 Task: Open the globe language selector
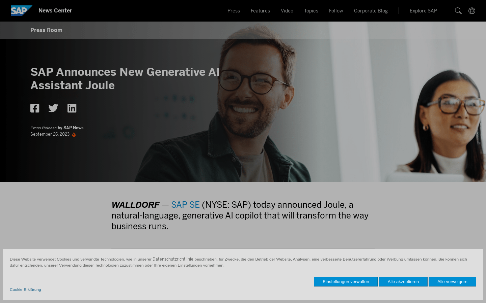(472, 11)
